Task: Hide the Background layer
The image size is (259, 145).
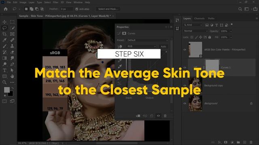Action: point(185,104)
